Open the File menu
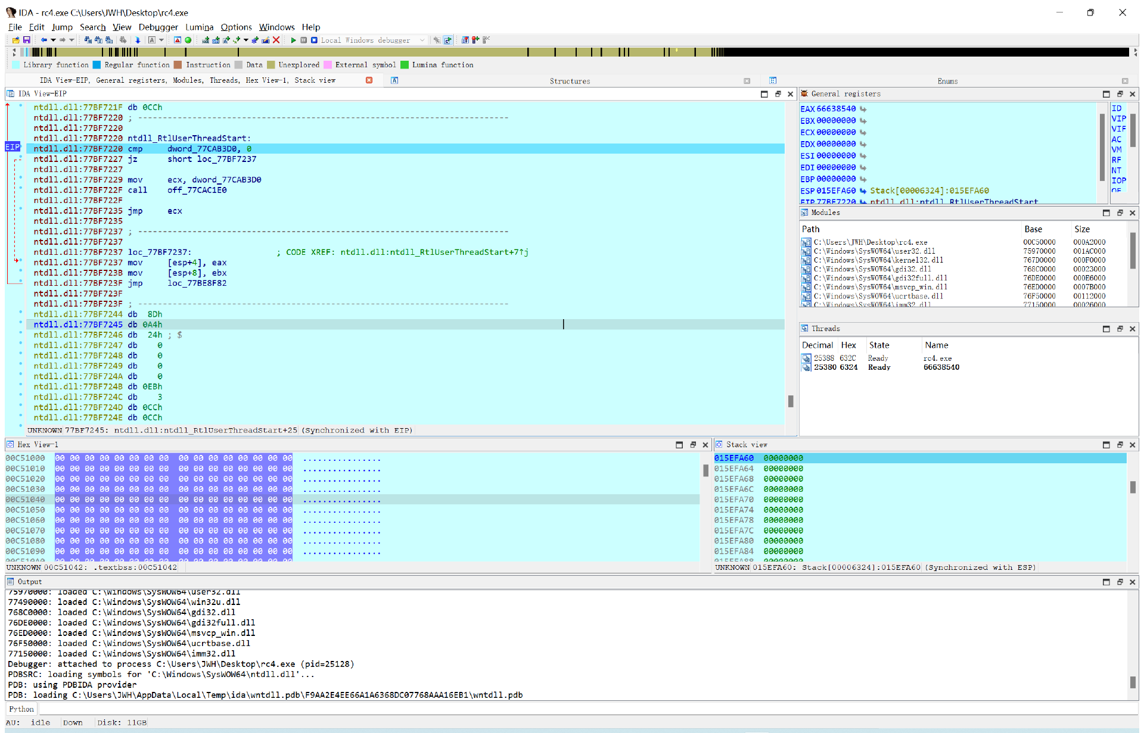 click(15, 27)
